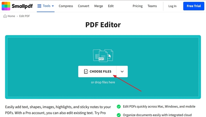Click the Log In link
Image resolution: width=206 pixels, height=117 pixels.
172,6
